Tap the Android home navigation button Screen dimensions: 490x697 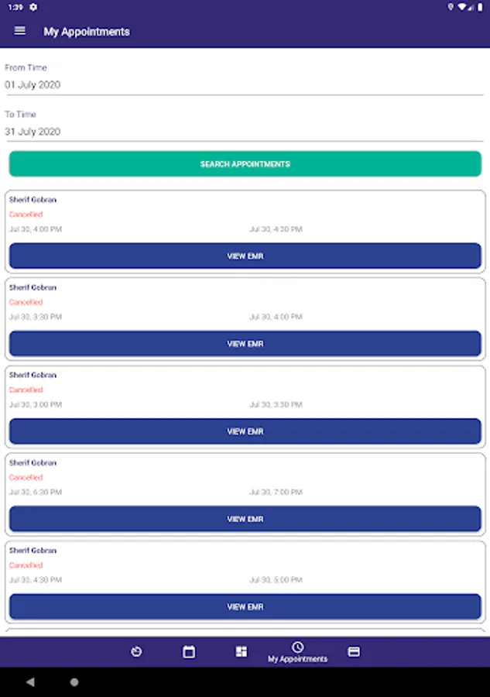(74, 683)
